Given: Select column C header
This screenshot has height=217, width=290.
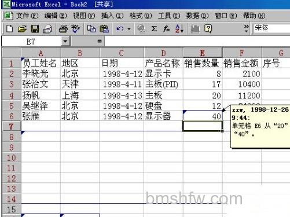Looking at the screenshot, I should pyautogui.click(x=122, y=53).
